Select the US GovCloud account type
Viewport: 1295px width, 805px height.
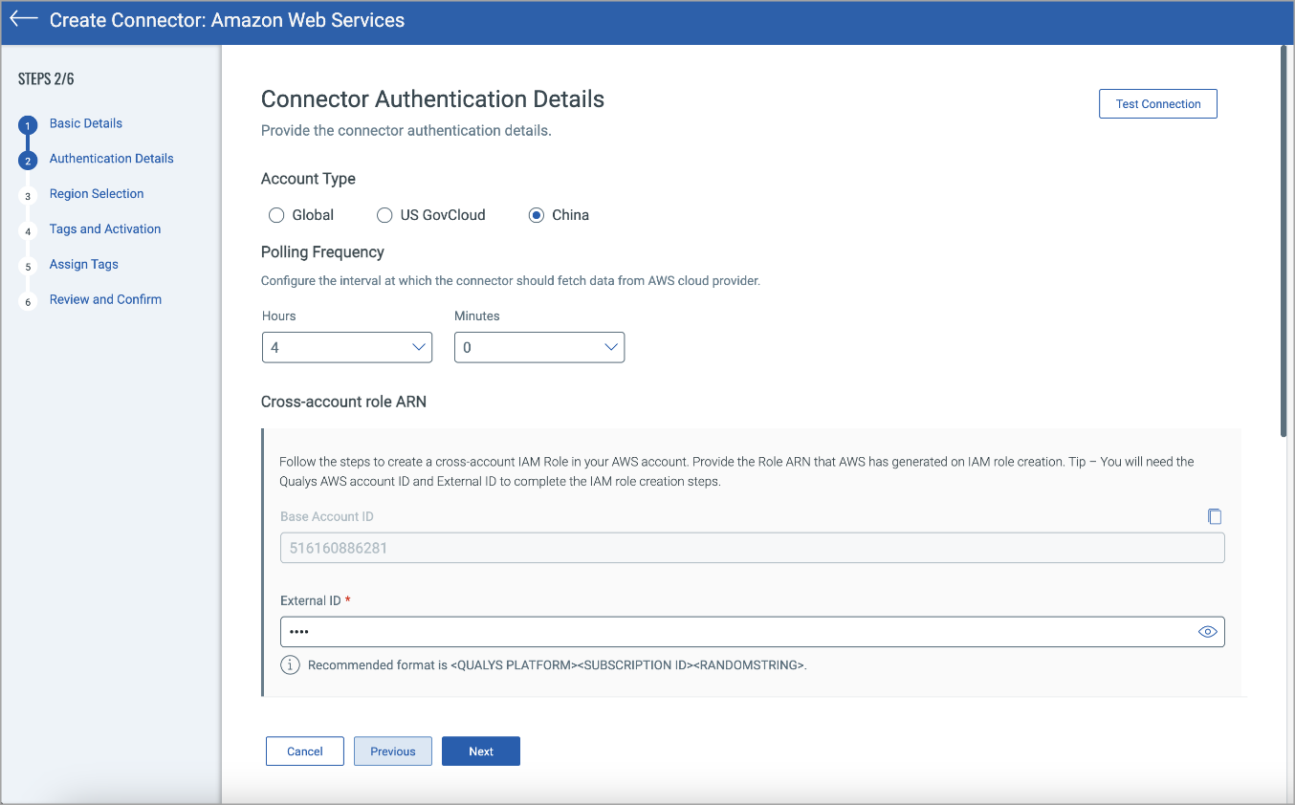pyautogui.click(x=384, y=215)
